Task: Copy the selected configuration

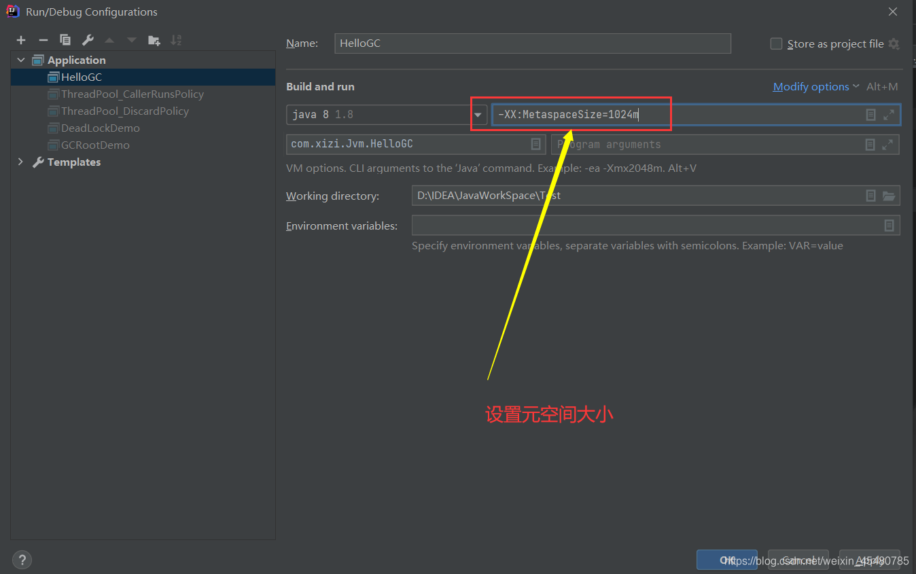Action: tap(65, 40)
